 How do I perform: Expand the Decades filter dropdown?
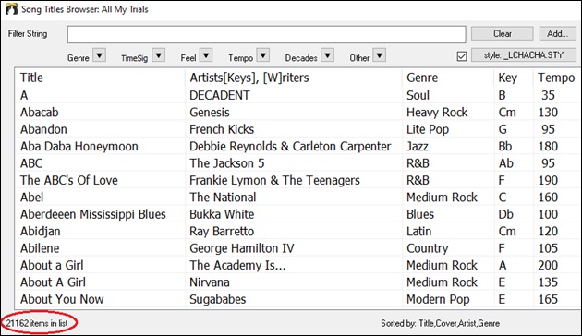pos(327,55)
